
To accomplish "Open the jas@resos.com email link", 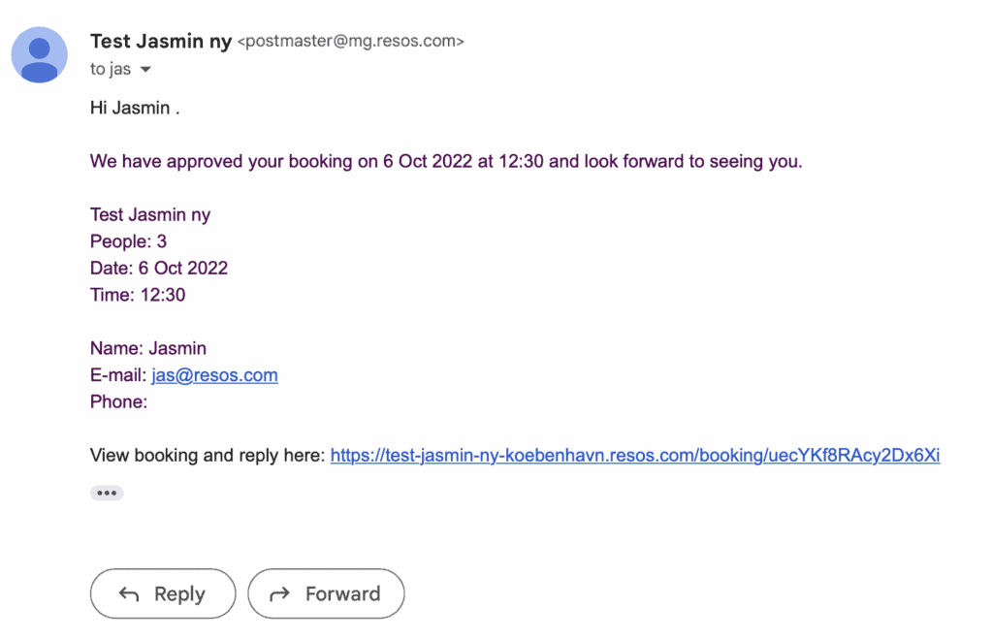I will click(x=214, y=374).
